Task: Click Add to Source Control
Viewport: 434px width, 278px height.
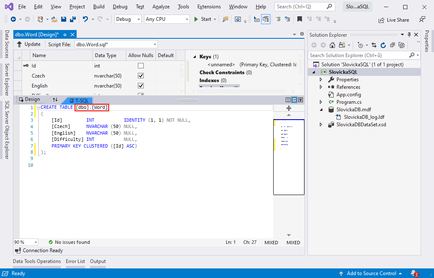Action: pos(371,273)
